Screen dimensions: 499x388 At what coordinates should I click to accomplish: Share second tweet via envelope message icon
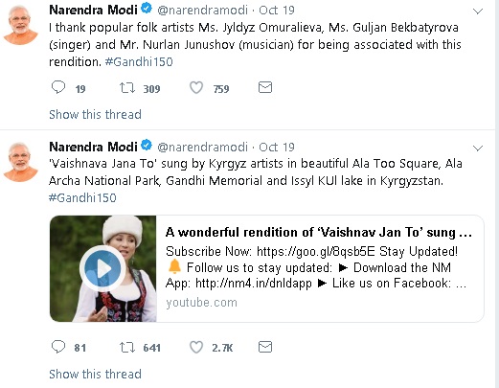pos(265,347)
